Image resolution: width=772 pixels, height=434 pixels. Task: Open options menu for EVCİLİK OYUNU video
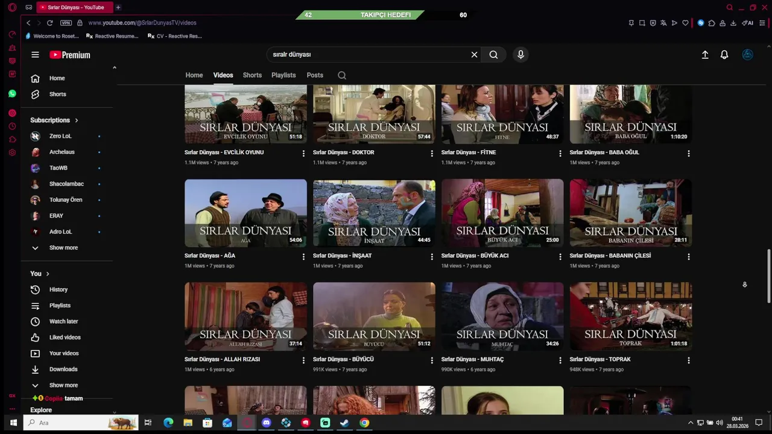[x=303, y=154]
